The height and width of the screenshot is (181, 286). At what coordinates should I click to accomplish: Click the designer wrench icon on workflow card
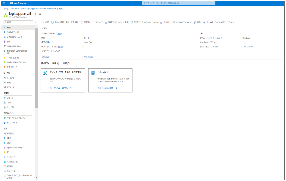coord(45,73)
